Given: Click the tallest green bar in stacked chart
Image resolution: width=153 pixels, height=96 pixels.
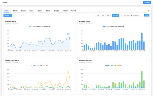Looking at the screenshot, I should click(x=142, y=79).
